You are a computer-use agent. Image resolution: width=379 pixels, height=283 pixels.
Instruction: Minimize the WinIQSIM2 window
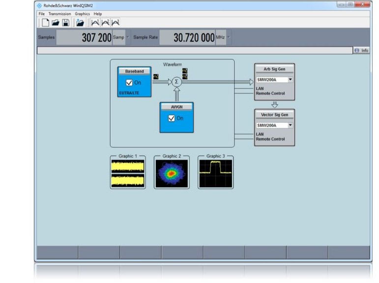coord(342,4)
